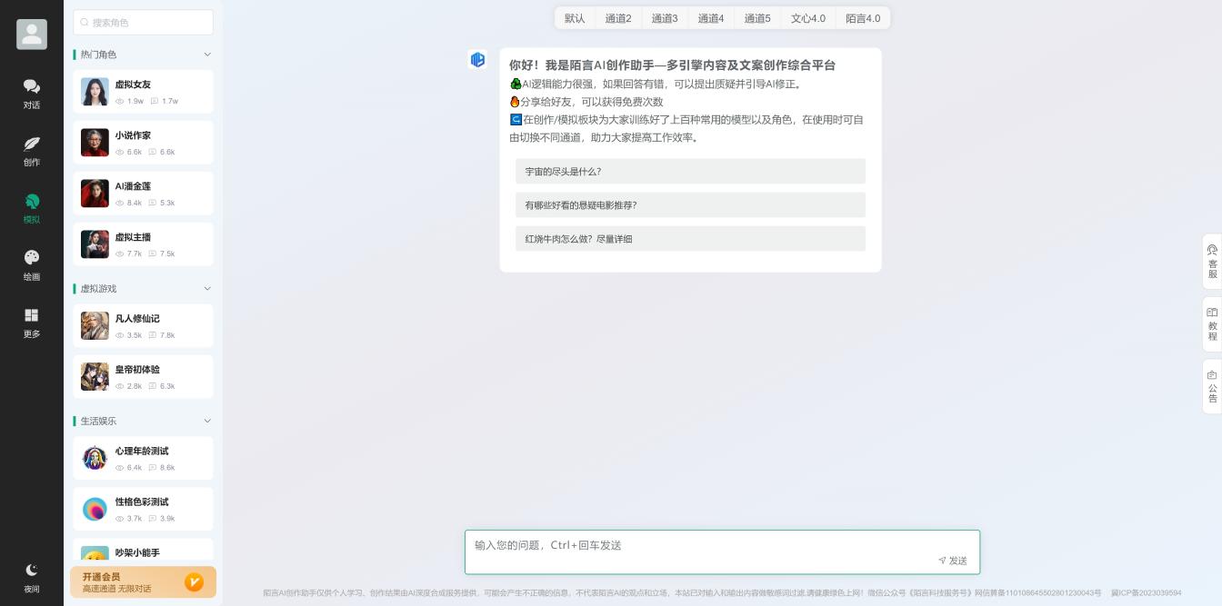Open the 性格色彩测试 icon
Screen dimensions: 1222x606
coord(95,509)
